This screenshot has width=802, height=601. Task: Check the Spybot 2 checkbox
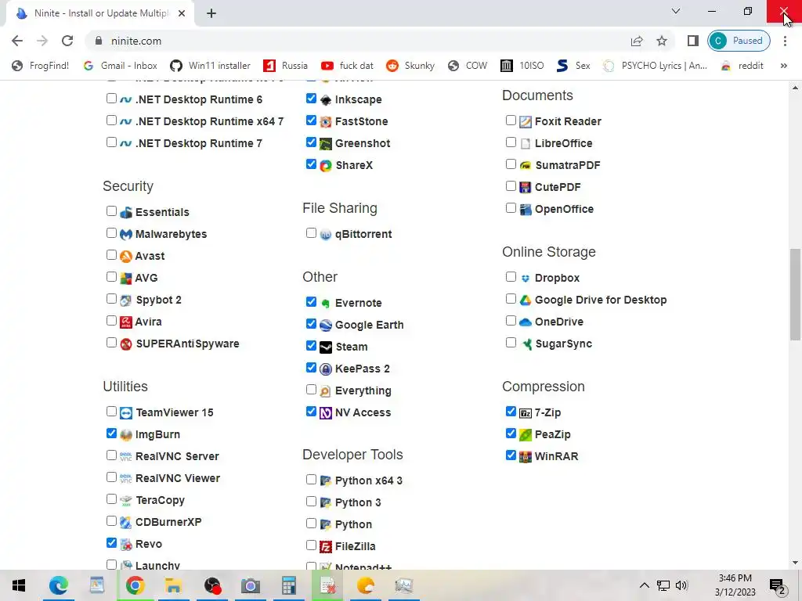(111, 298)
